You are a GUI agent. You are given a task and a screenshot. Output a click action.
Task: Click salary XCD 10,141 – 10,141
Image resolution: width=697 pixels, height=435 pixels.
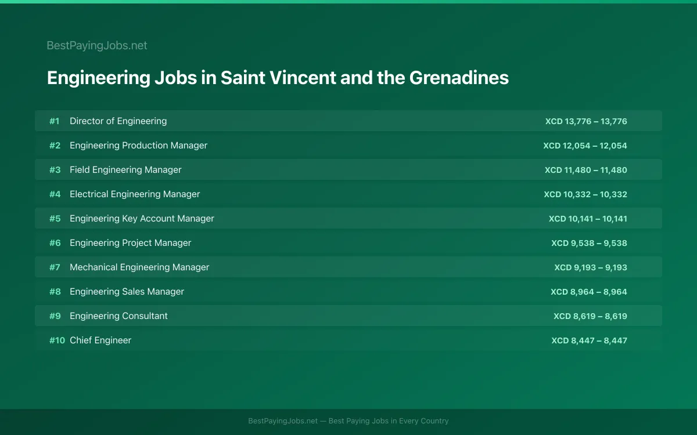click(588, 219)
